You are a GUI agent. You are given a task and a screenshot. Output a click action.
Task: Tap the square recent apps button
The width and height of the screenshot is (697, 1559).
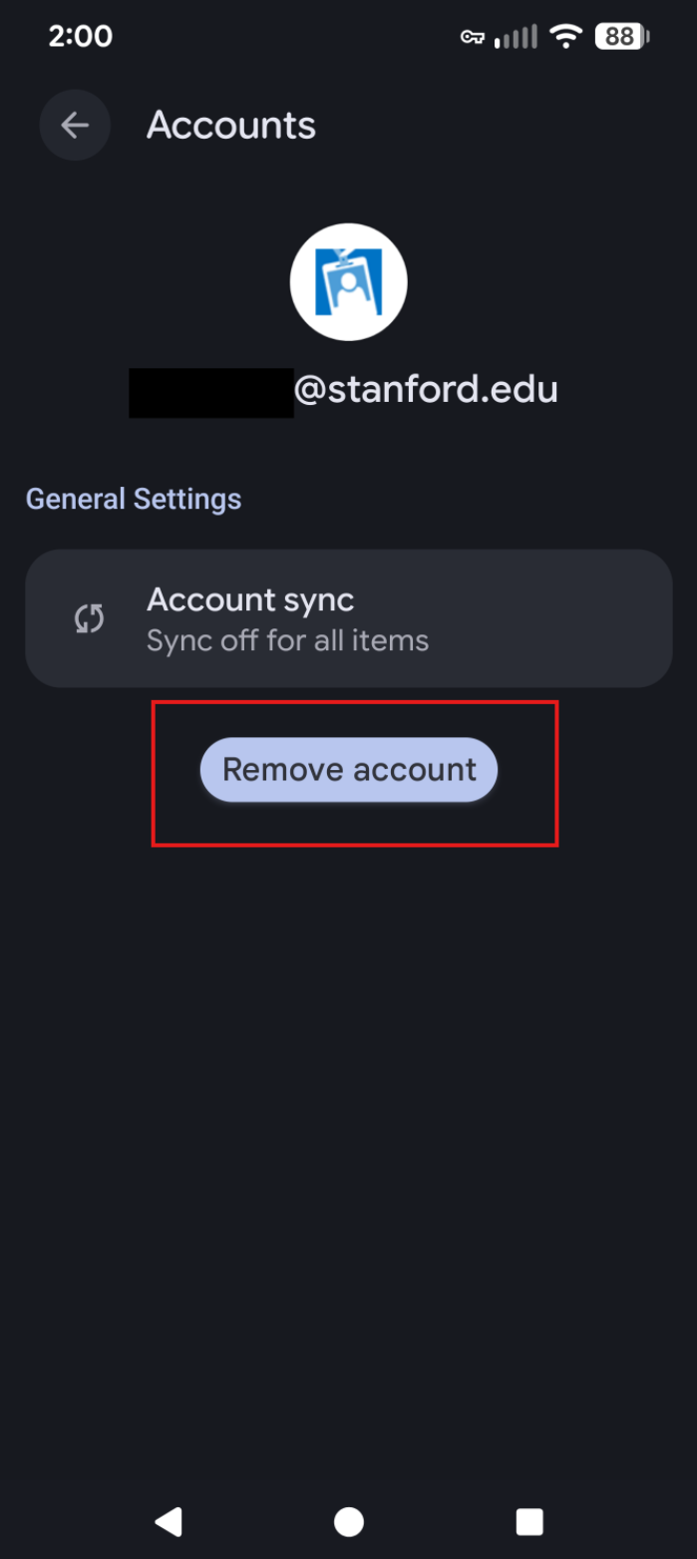tap(528, 1520)
